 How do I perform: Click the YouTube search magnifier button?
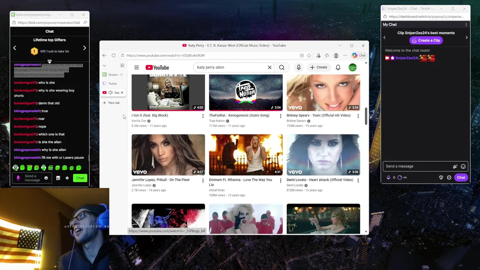[282, 67]
